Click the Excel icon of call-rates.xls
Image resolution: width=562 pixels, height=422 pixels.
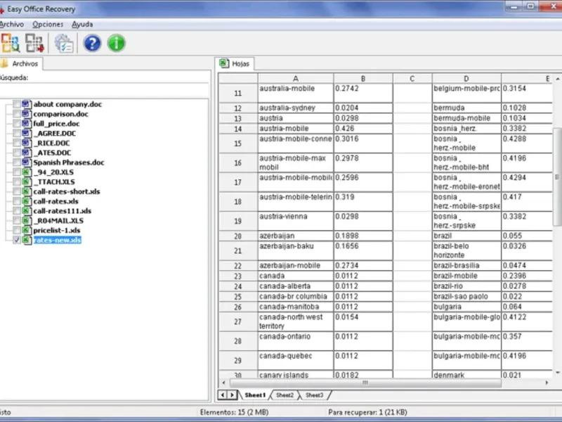tap(26, 201)
